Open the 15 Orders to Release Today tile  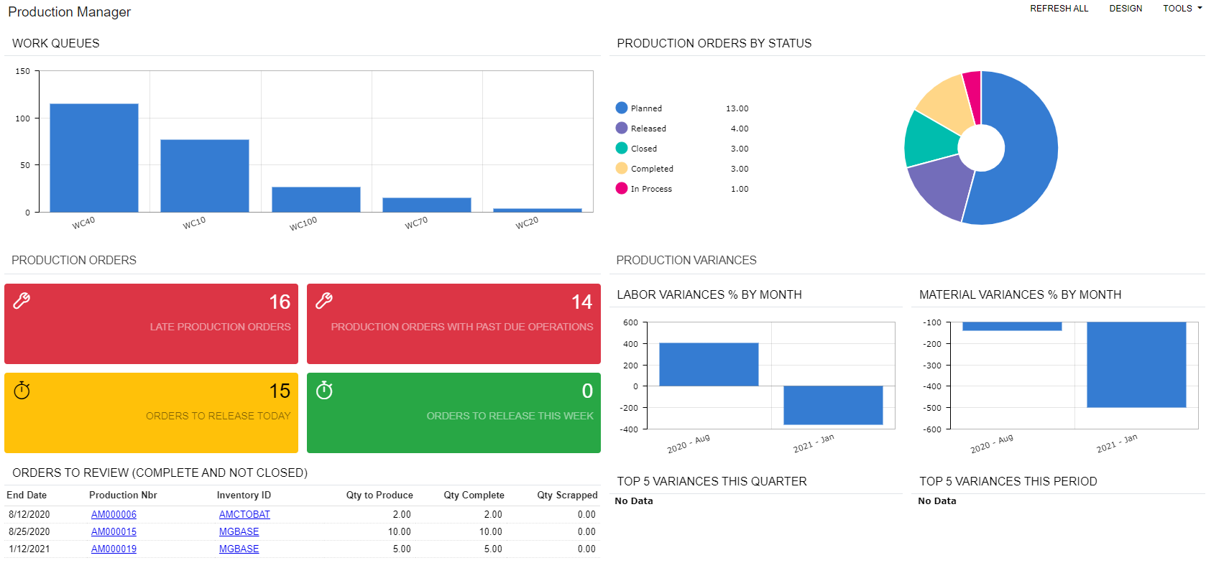[151, 413]
